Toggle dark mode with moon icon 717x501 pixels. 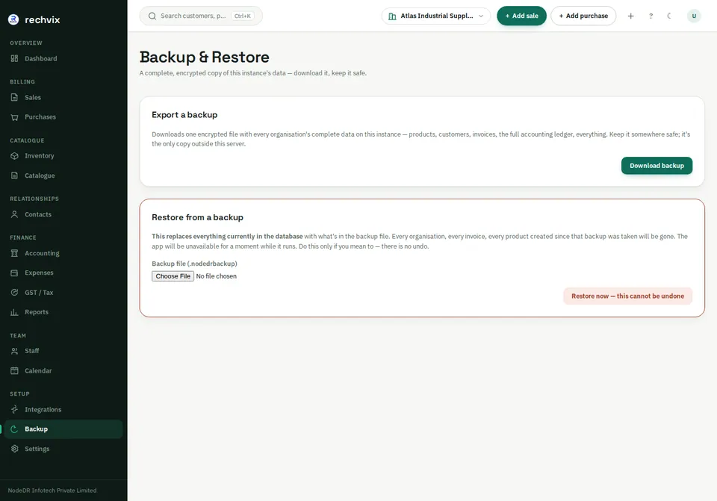[x=669, y=16]
